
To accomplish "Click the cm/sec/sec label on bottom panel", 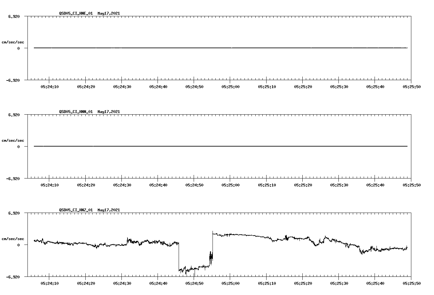I will (13, 238).
